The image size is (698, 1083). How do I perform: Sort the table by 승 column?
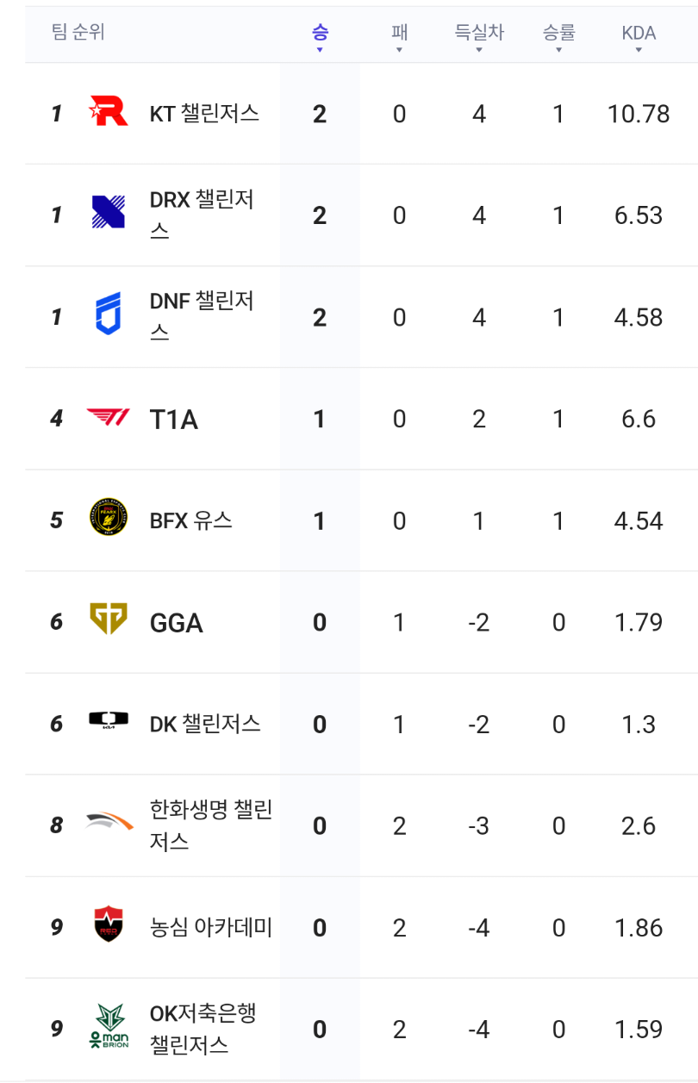[320, 35]
